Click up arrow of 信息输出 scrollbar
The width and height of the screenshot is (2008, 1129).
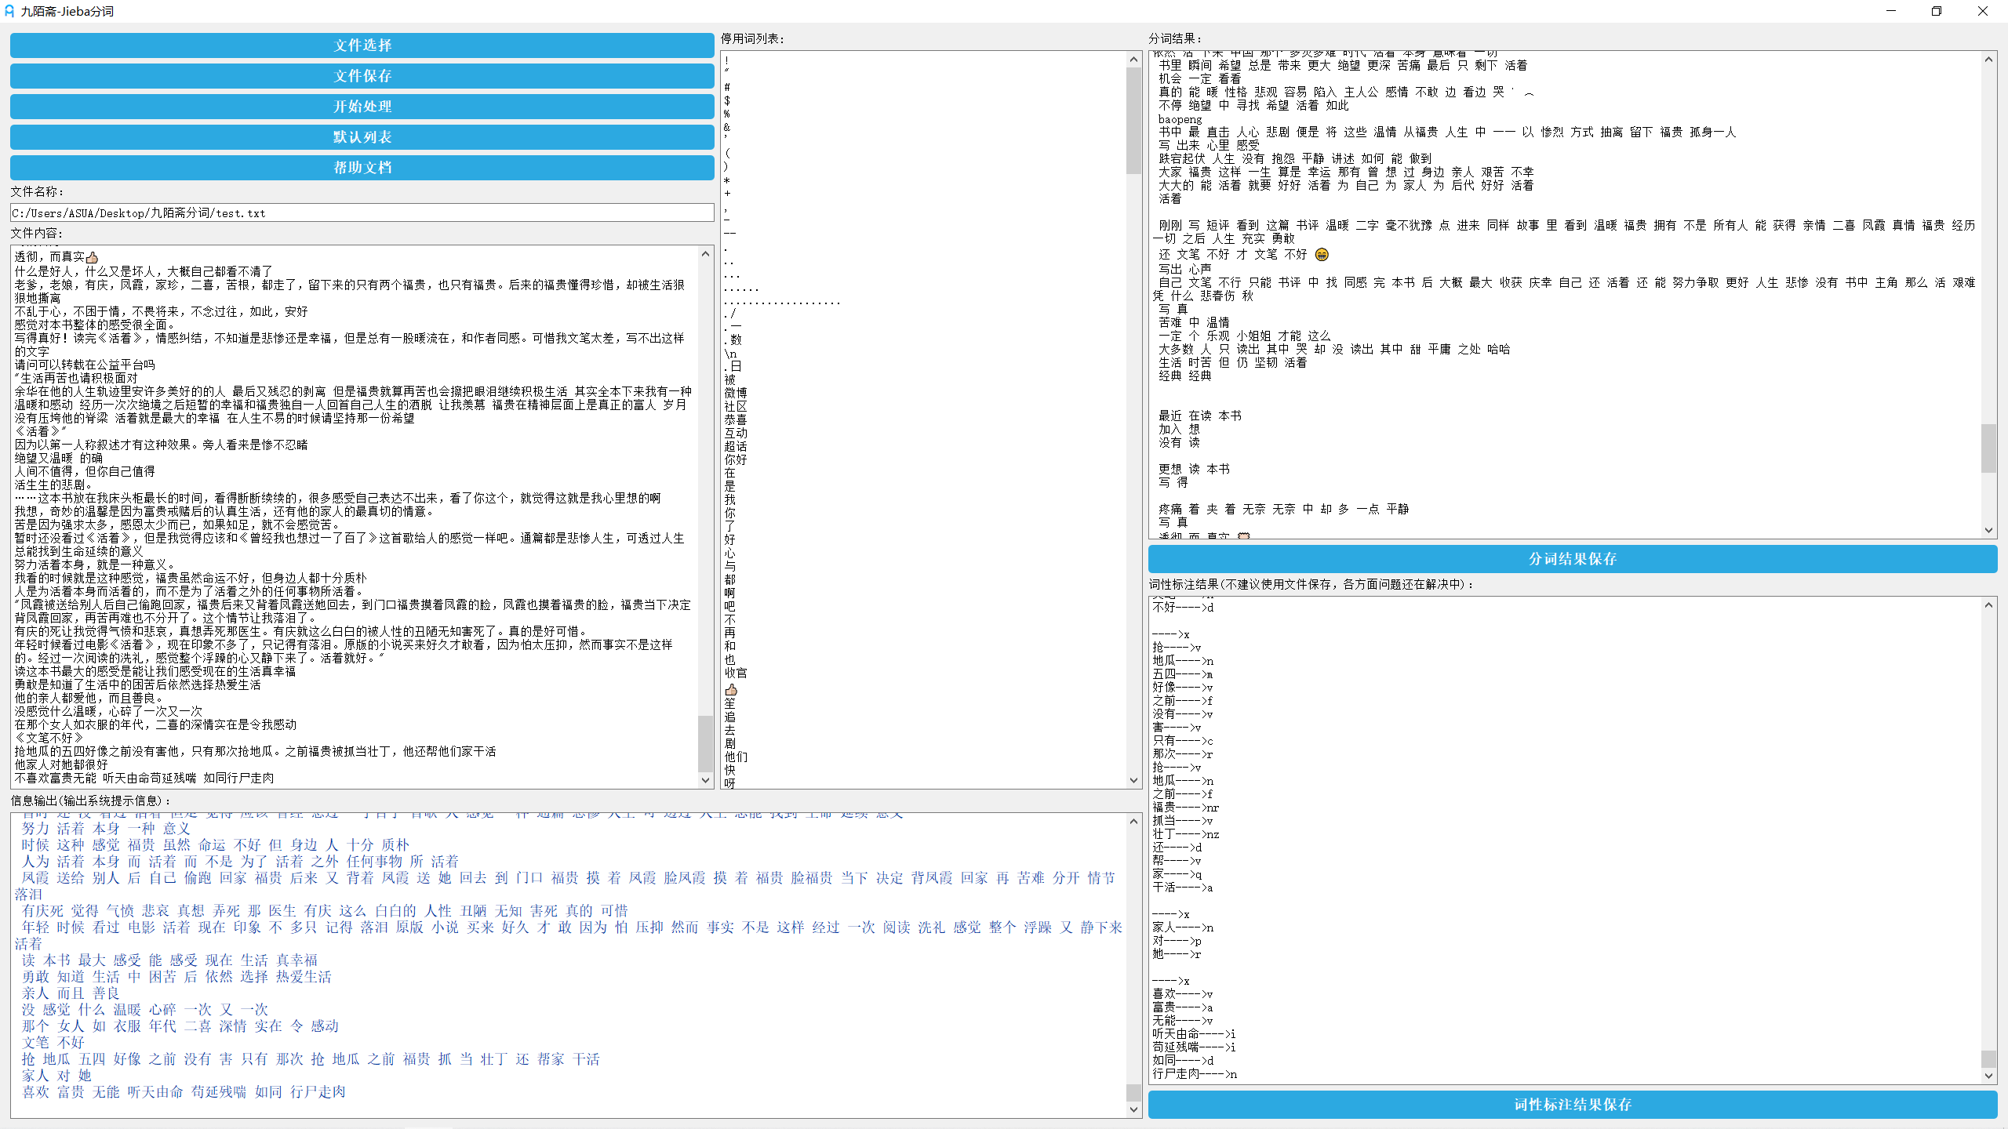tap(1133, 821)
